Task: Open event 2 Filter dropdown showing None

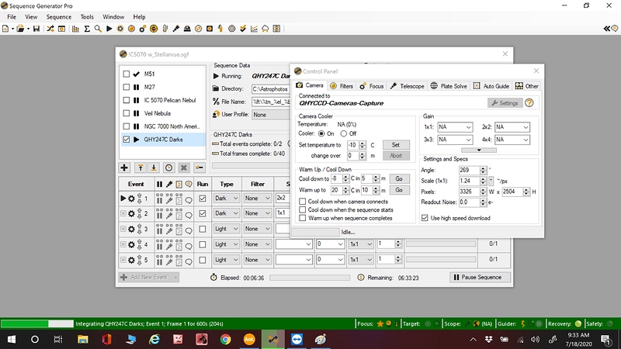Action: click(258, 213)
